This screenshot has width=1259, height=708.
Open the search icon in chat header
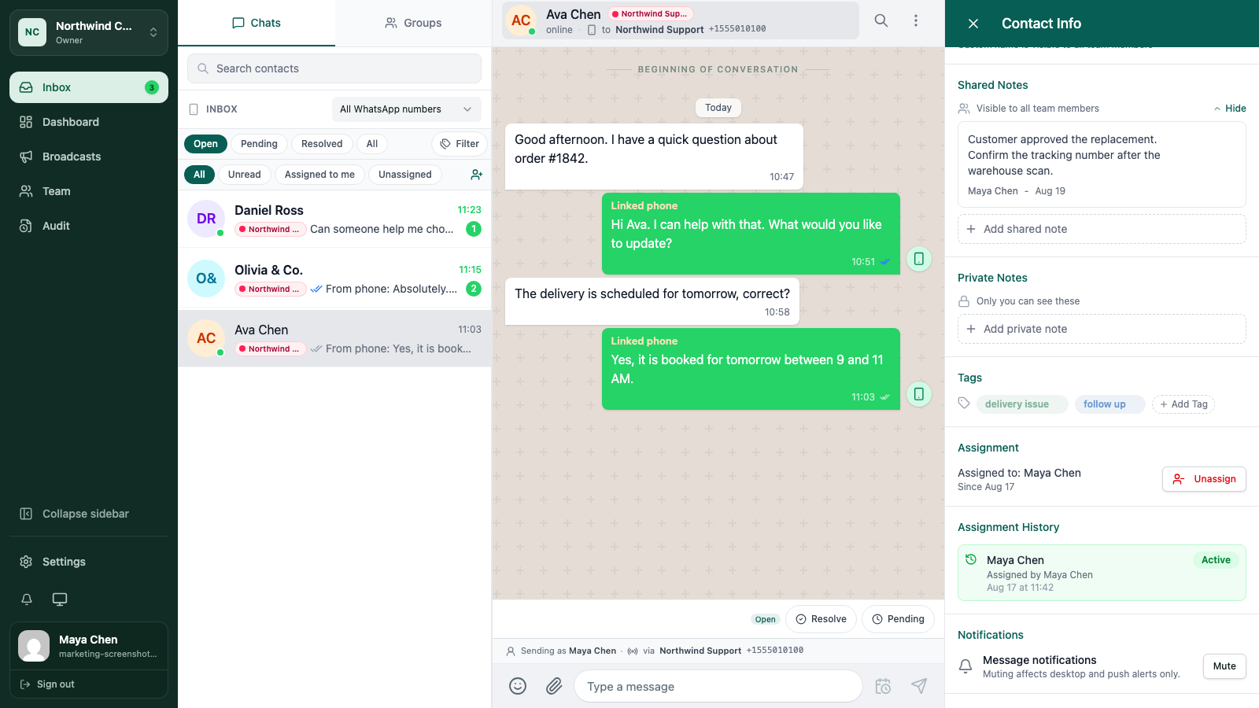tap(881, 20)
